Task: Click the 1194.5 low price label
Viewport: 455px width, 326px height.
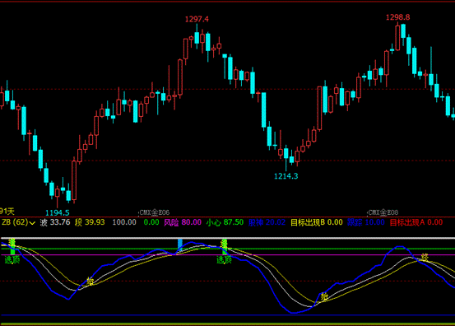Action: (57, 212)
